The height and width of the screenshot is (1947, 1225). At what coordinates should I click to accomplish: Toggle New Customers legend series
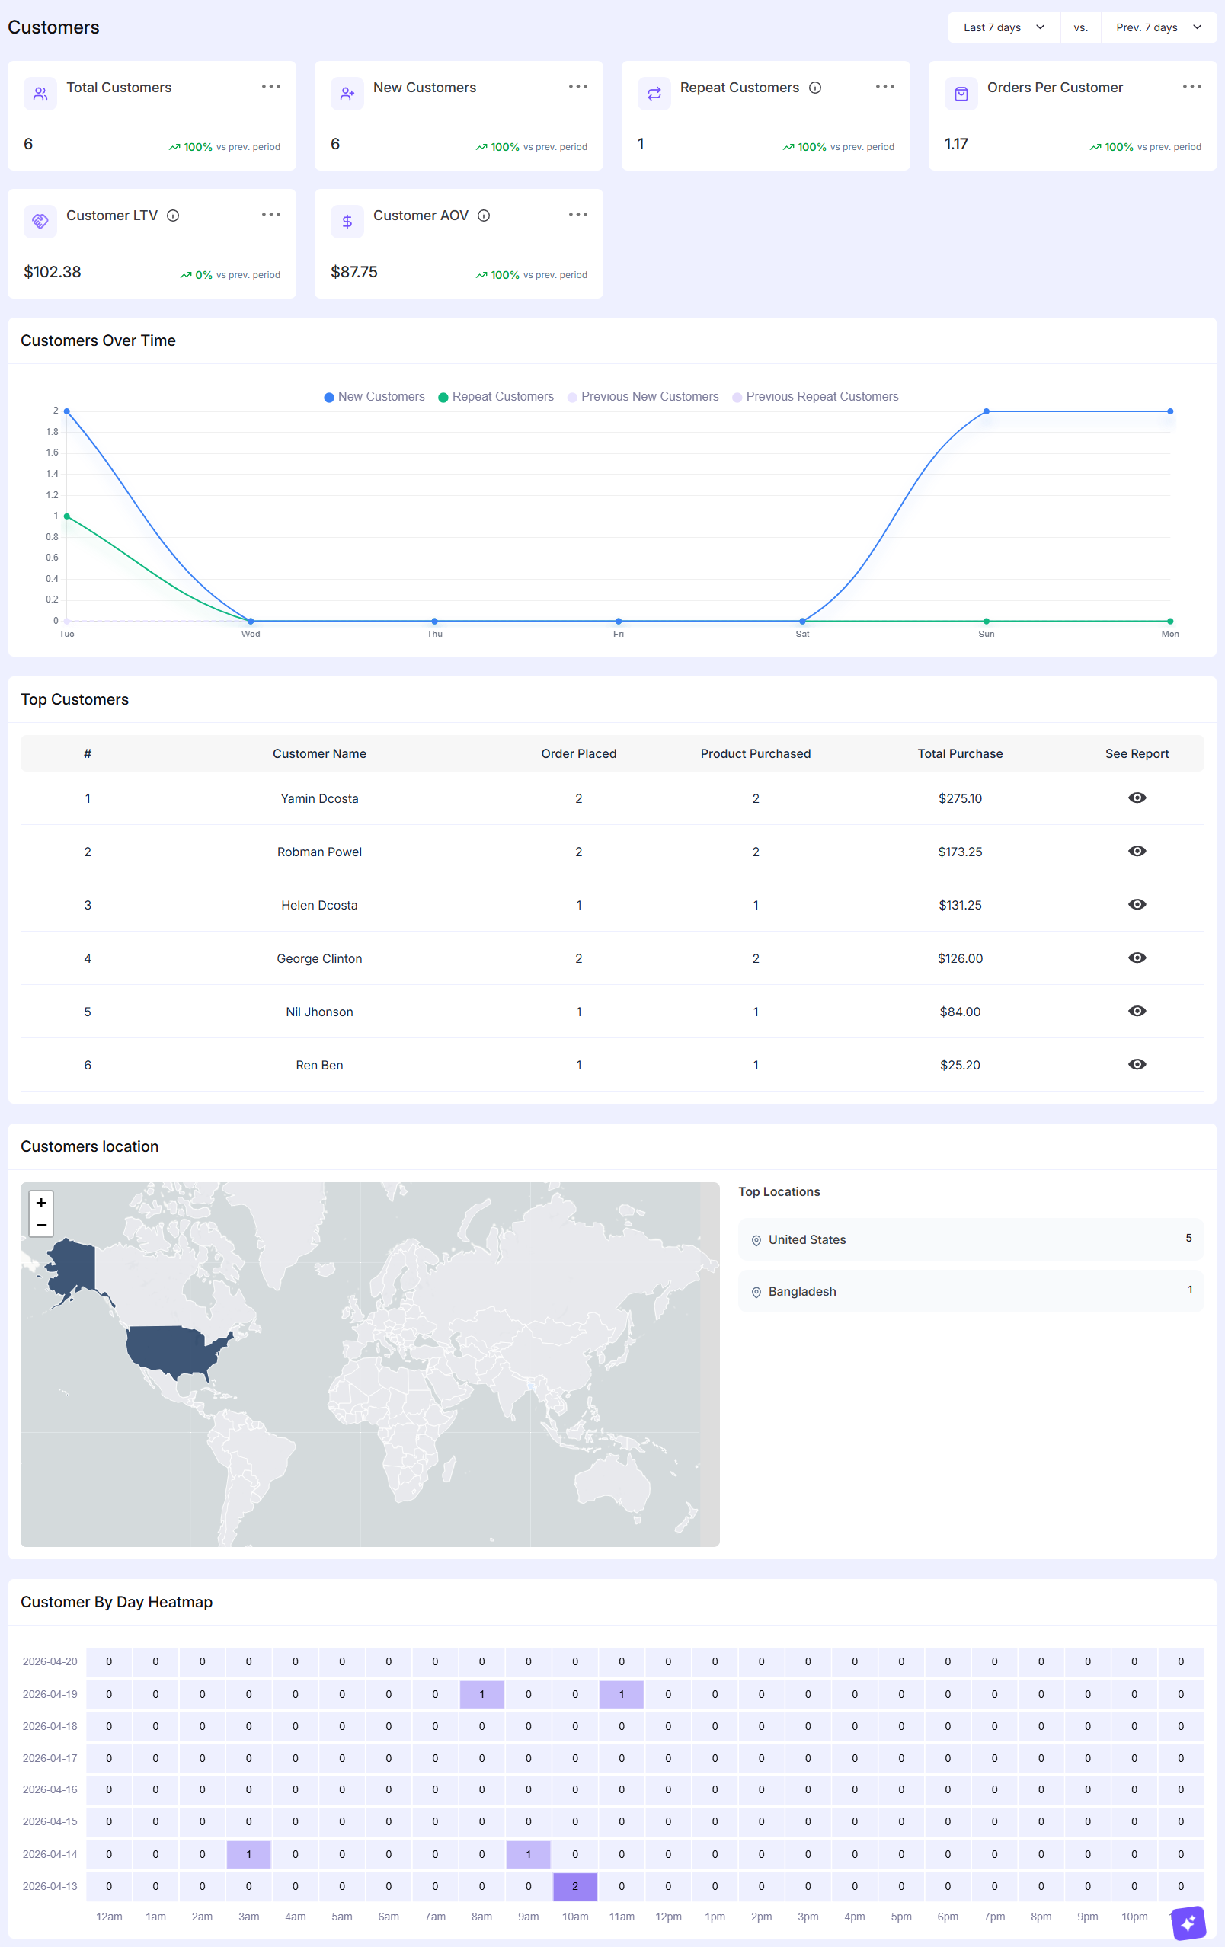tap(373, 396)
